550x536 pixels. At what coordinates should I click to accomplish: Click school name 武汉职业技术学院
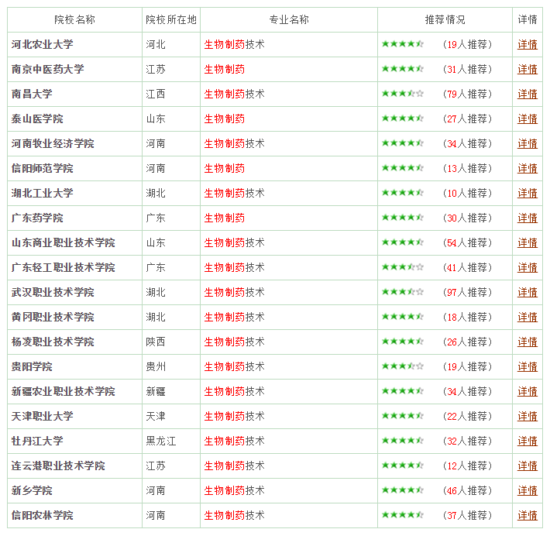(53, 293)
